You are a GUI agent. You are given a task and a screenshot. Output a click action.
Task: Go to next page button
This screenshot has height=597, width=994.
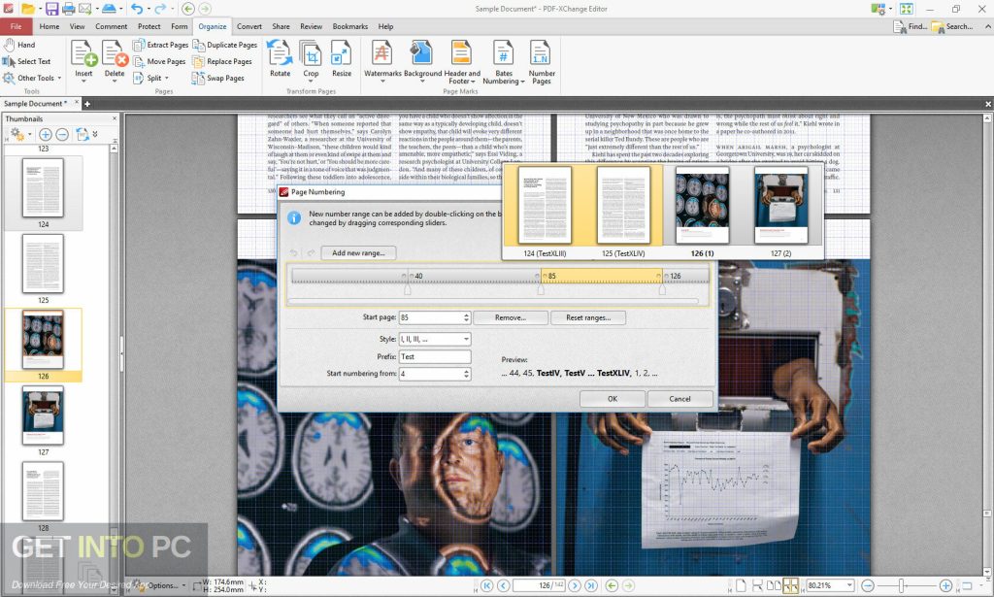(x=575, y=585)
